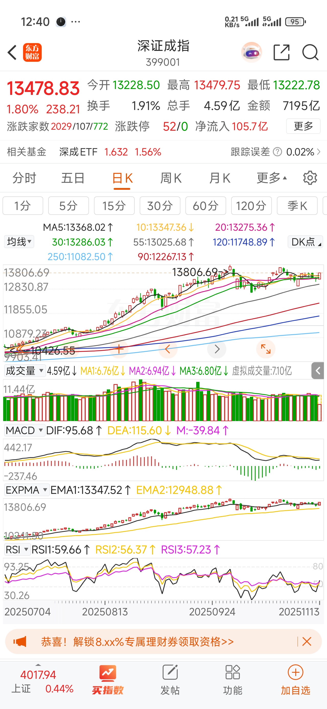The height and width of the screenshot is (709, 327).
Task: Tap the RSI indicator chart
Action: point(163,579)
